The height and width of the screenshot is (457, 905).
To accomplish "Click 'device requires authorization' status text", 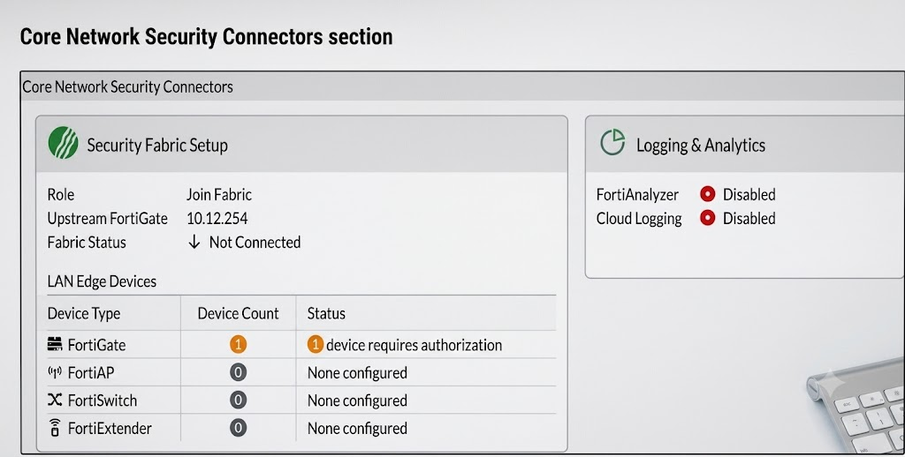I will [414, 345].
